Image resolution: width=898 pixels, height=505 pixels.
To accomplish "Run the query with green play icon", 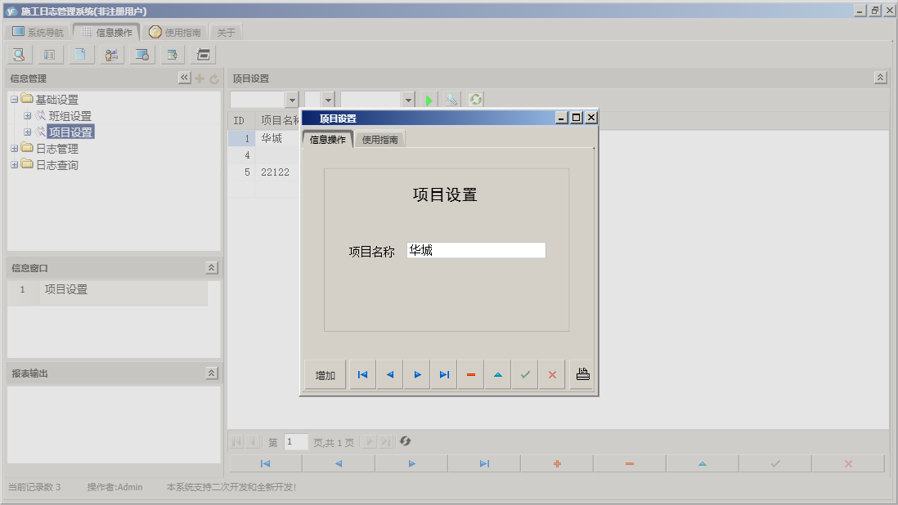I will click(429, 99).
